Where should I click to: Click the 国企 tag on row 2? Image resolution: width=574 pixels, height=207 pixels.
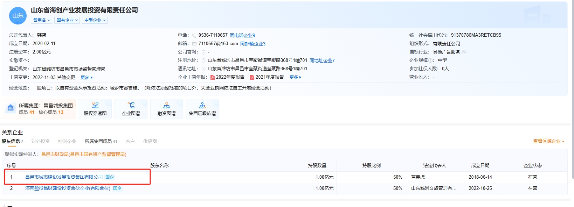click(x=117, y=188)
